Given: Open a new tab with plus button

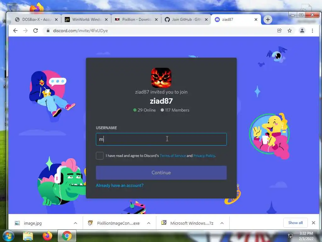Looking at the screenshot, I should coord(268,20).
